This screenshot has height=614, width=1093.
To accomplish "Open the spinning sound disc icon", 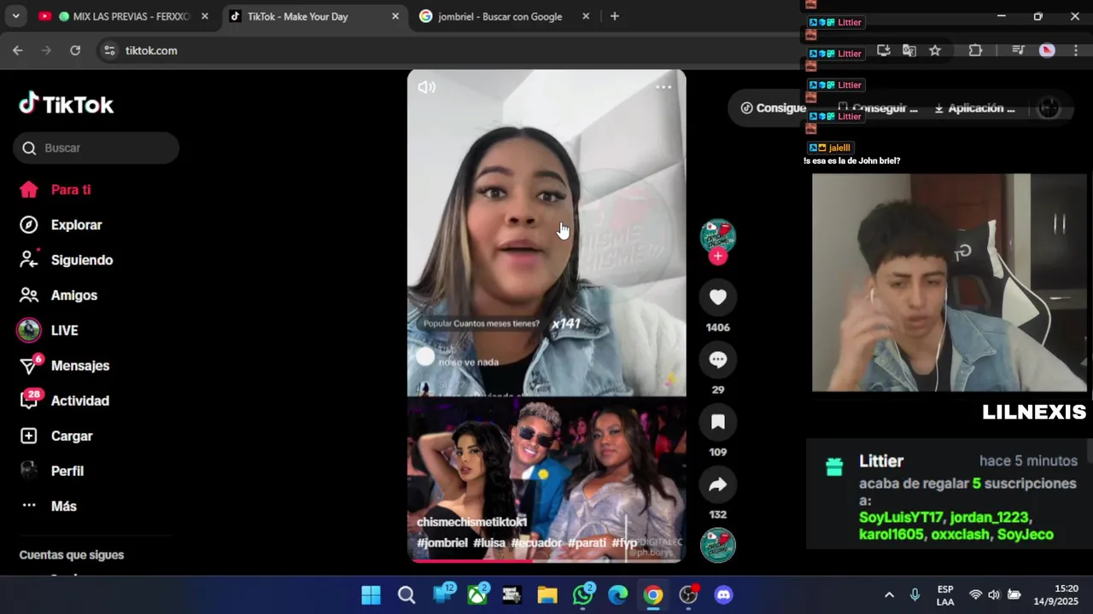I will click(x=718, y=545).
